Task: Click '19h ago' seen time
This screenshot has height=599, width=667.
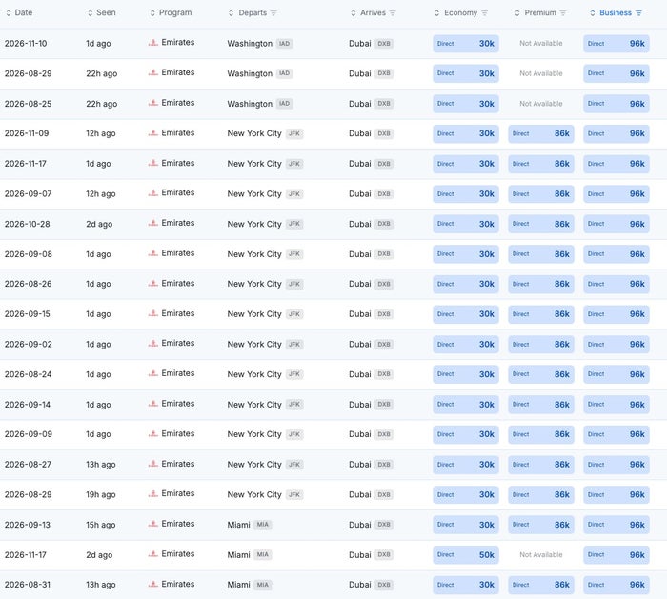Action: coord(101,494)
